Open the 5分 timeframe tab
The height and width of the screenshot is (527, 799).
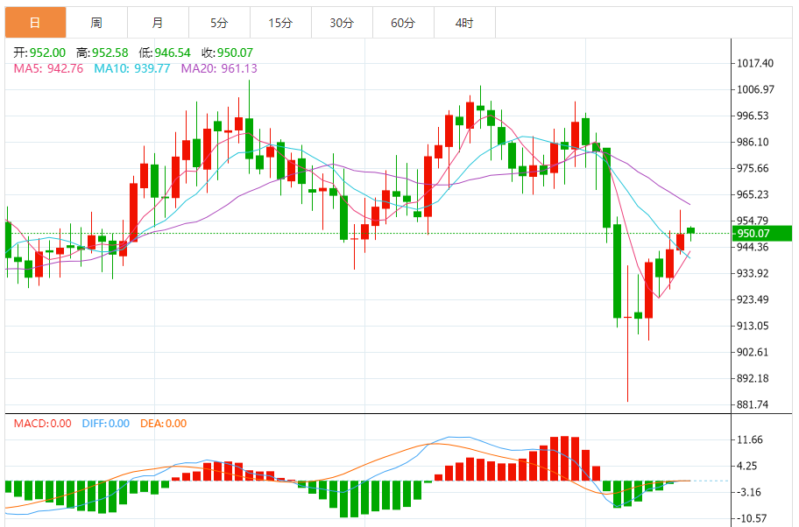[x=219, y=23]
